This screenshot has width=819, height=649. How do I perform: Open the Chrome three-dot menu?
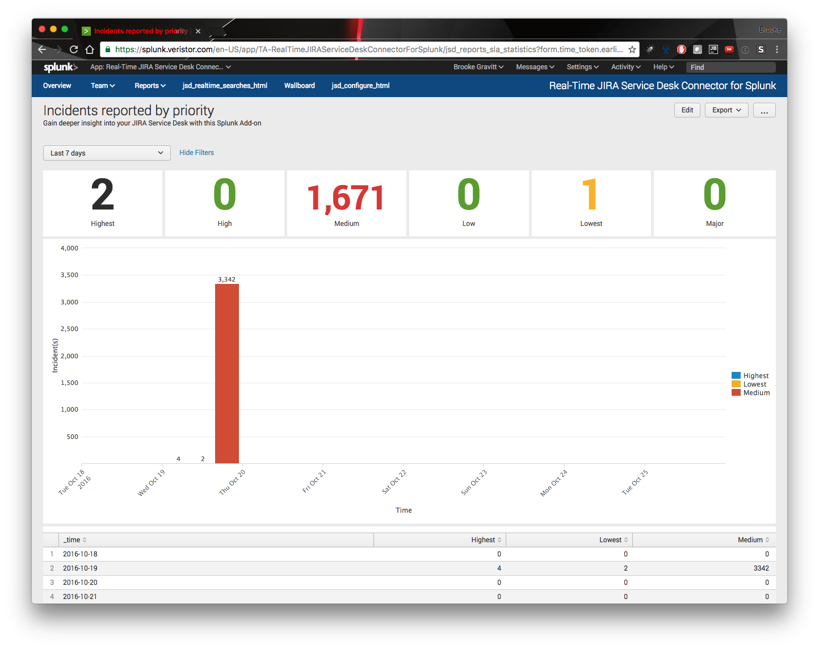coord(777,49)
